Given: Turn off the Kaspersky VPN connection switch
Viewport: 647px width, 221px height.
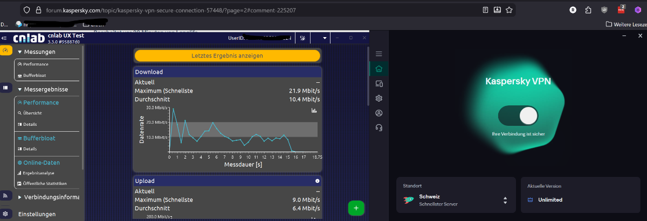Looking at the screenshot, I should point(518,115).
